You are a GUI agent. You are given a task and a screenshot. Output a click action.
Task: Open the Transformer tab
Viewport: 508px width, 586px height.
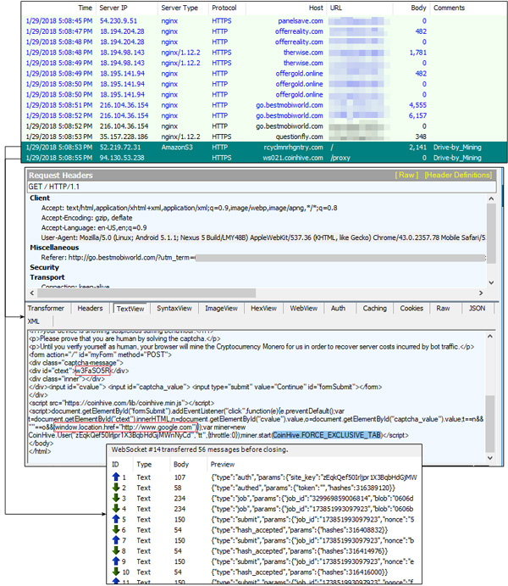click(x=46, y=309)
